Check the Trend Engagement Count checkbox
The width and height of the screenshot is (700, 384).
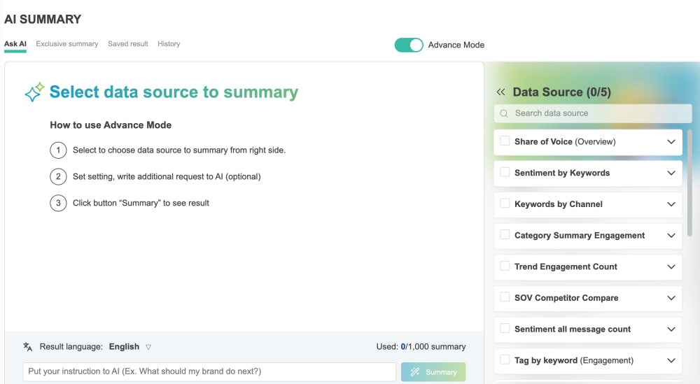(505, 266)
